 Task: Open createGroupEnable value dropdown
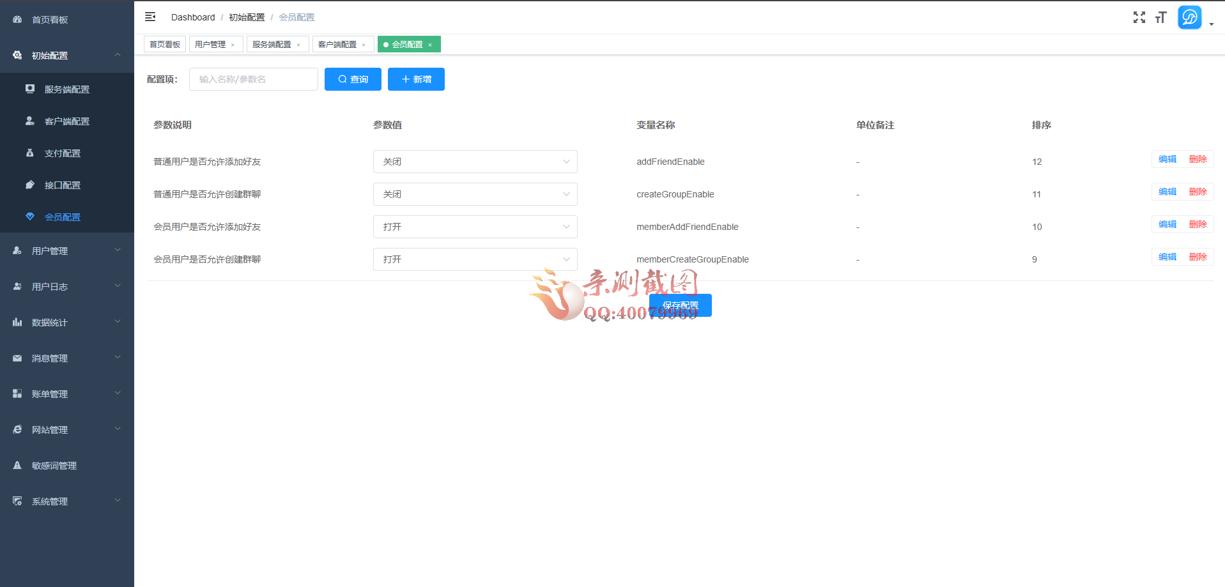pyautogui.click(x=475, y=194)
